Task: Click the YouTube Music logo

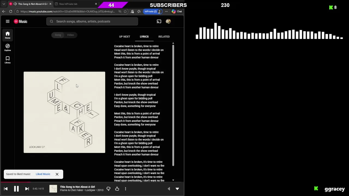Action: coord(21,22)
